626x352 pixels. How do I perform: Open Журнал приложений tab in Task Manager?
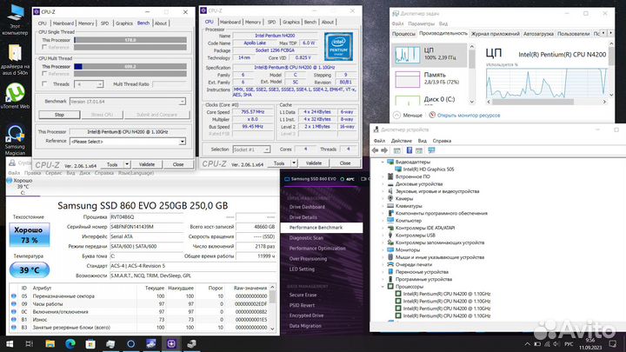click(x=495, y=34)
